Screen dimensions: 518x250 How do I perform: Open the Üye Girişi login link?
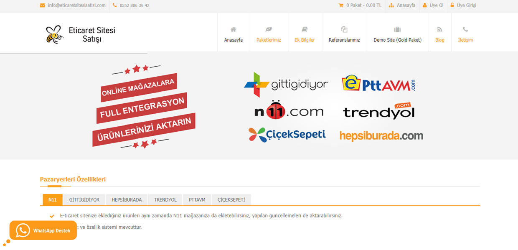pos(463,5)
